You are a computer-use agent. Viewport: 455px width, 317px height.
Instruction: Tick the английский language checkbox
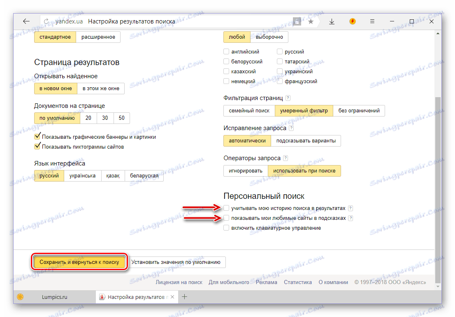(226, 52)
